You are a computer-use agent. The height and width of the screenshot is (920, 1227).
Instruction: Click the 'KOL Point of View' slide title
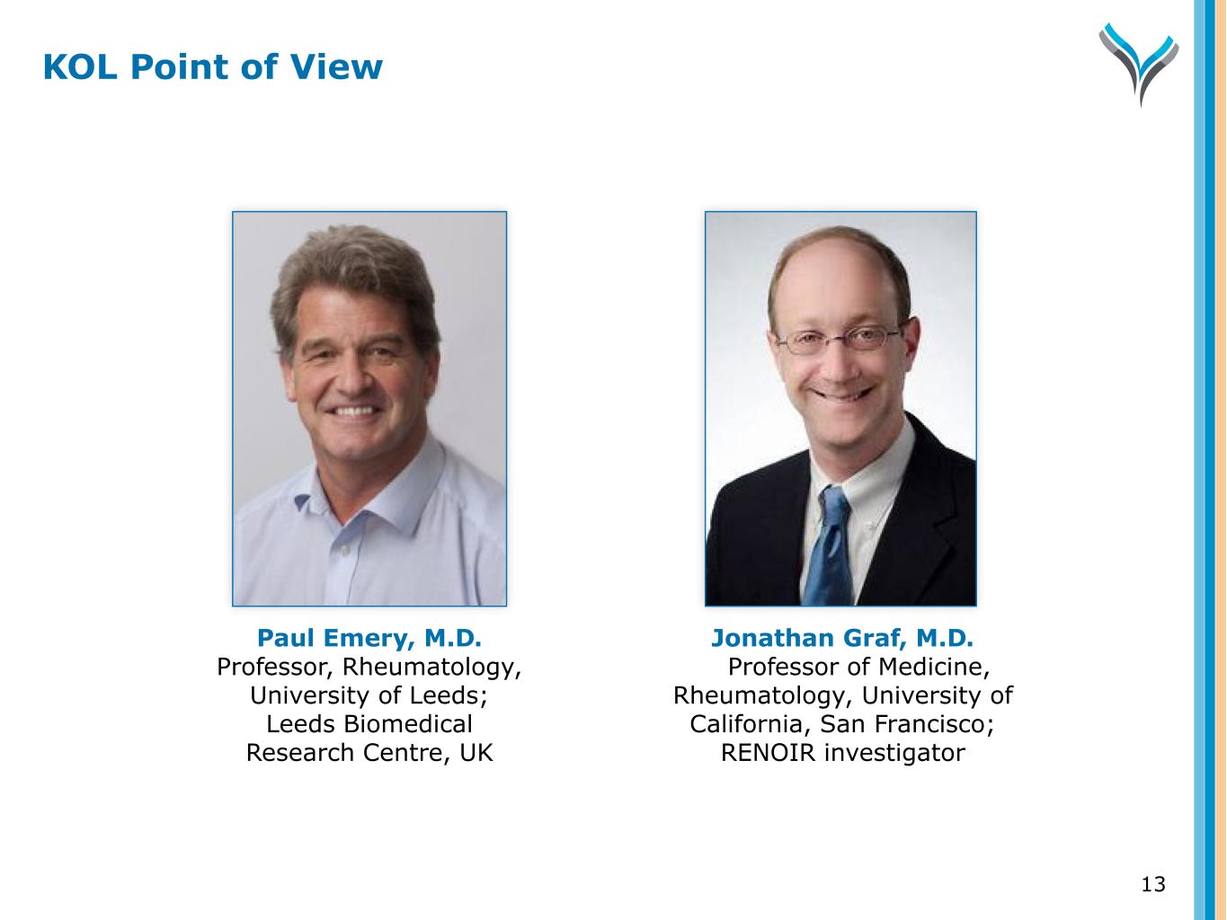pos(213,67)
